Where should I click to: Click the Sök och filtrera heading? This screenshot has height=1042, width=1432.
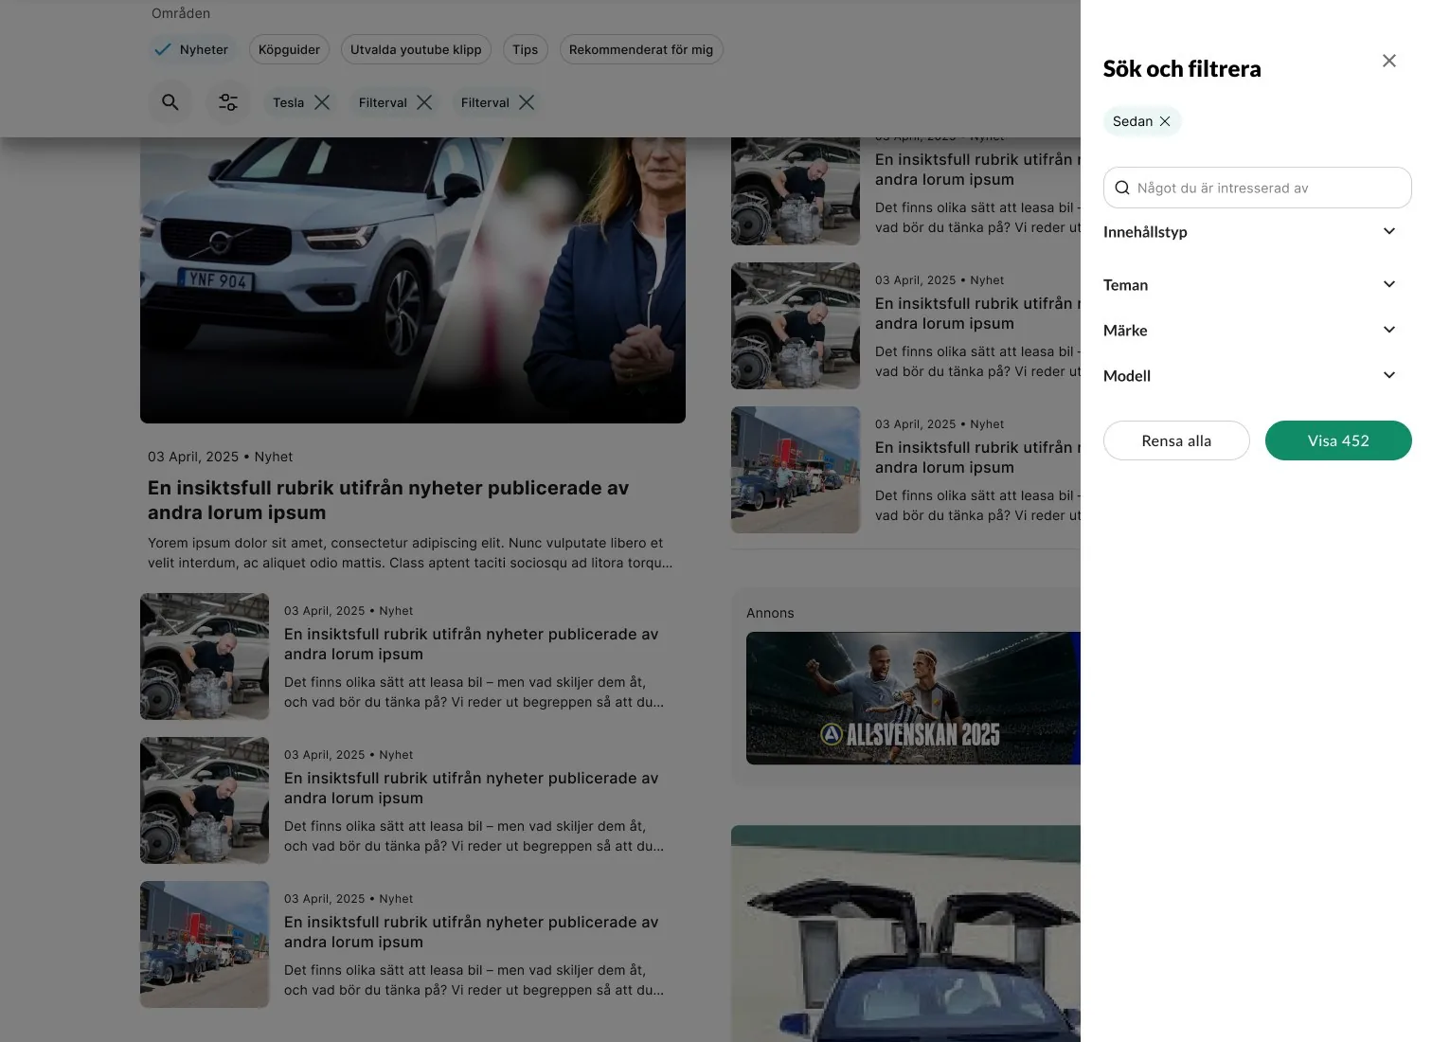pos(1182,69)
